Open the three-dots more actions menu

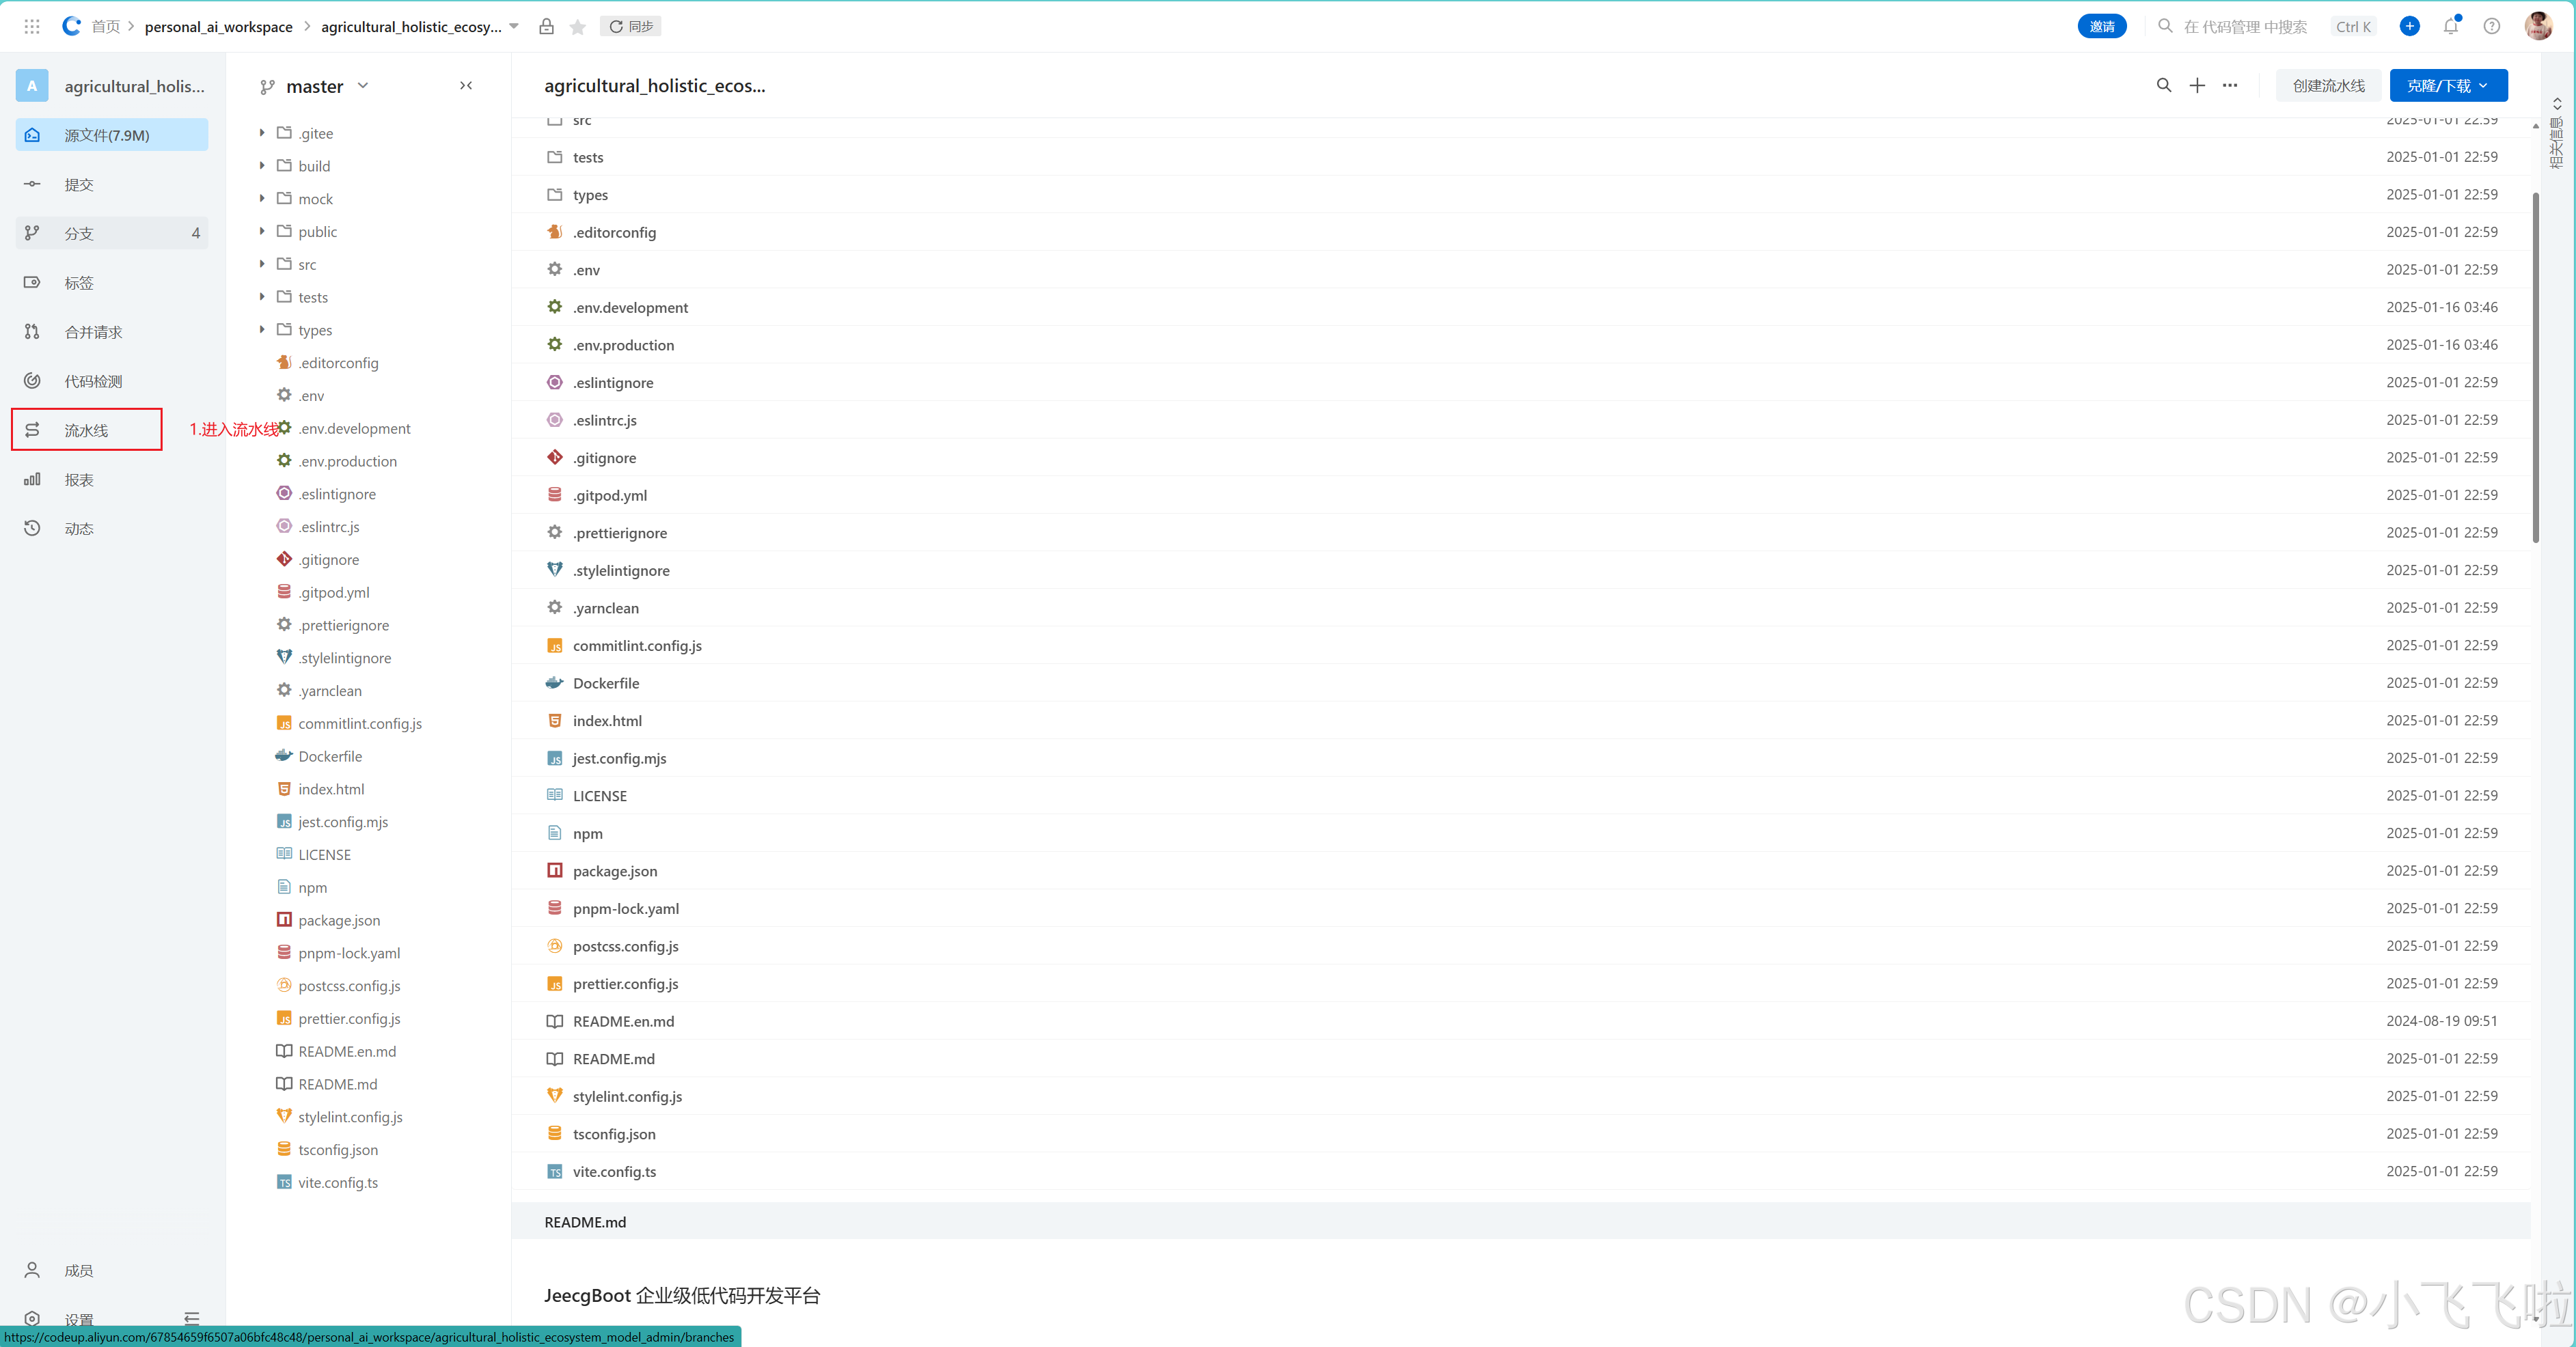[2230, 86]
